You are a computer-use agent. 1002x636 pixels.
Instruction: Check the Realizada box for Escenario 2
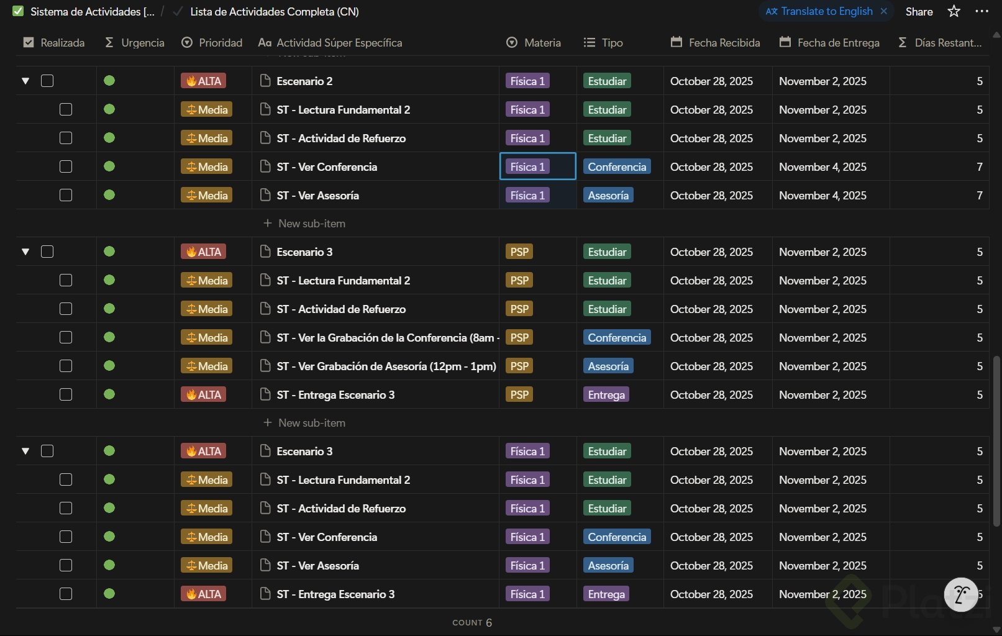[47, 81]
